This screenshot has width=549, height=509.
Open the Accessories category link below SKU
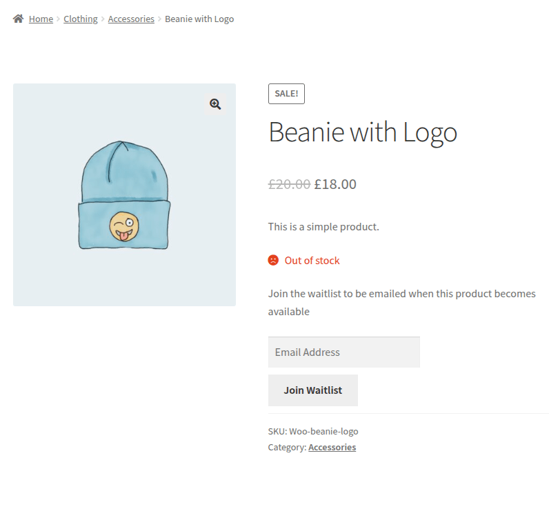332,447
